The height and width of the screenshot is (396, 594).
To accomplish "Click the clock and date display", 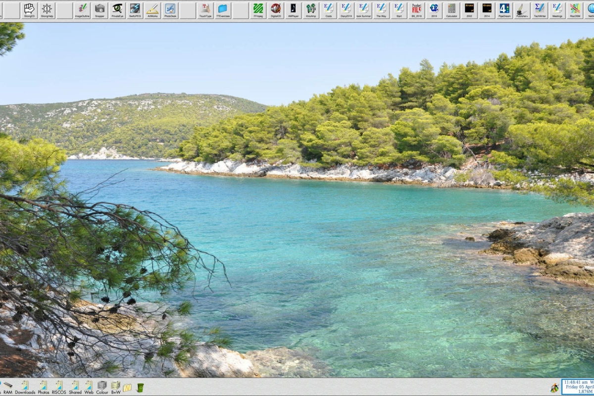I will (x=578, y=387).
